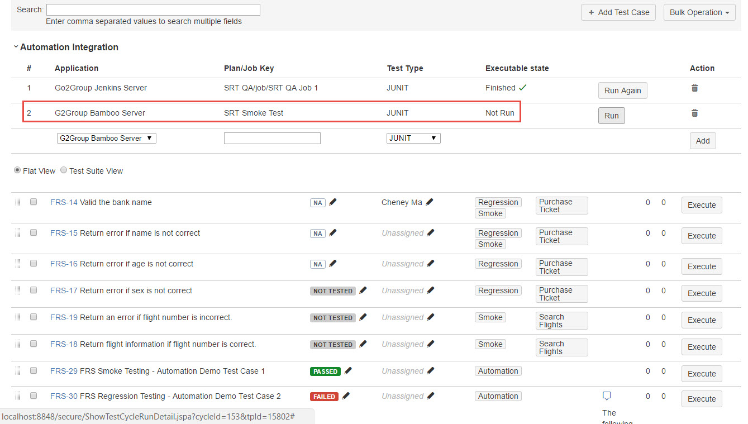Image resolution: width=748 pixels, height=424 pixels.
Task: Open the FRS-14 issue link
Action: 64,202
